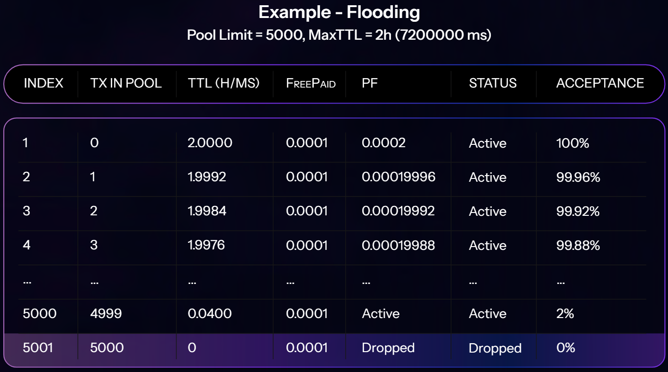Click the index 5000 cell
The width and height of the screenshot is (668, 372).
(x=39, y=313)
